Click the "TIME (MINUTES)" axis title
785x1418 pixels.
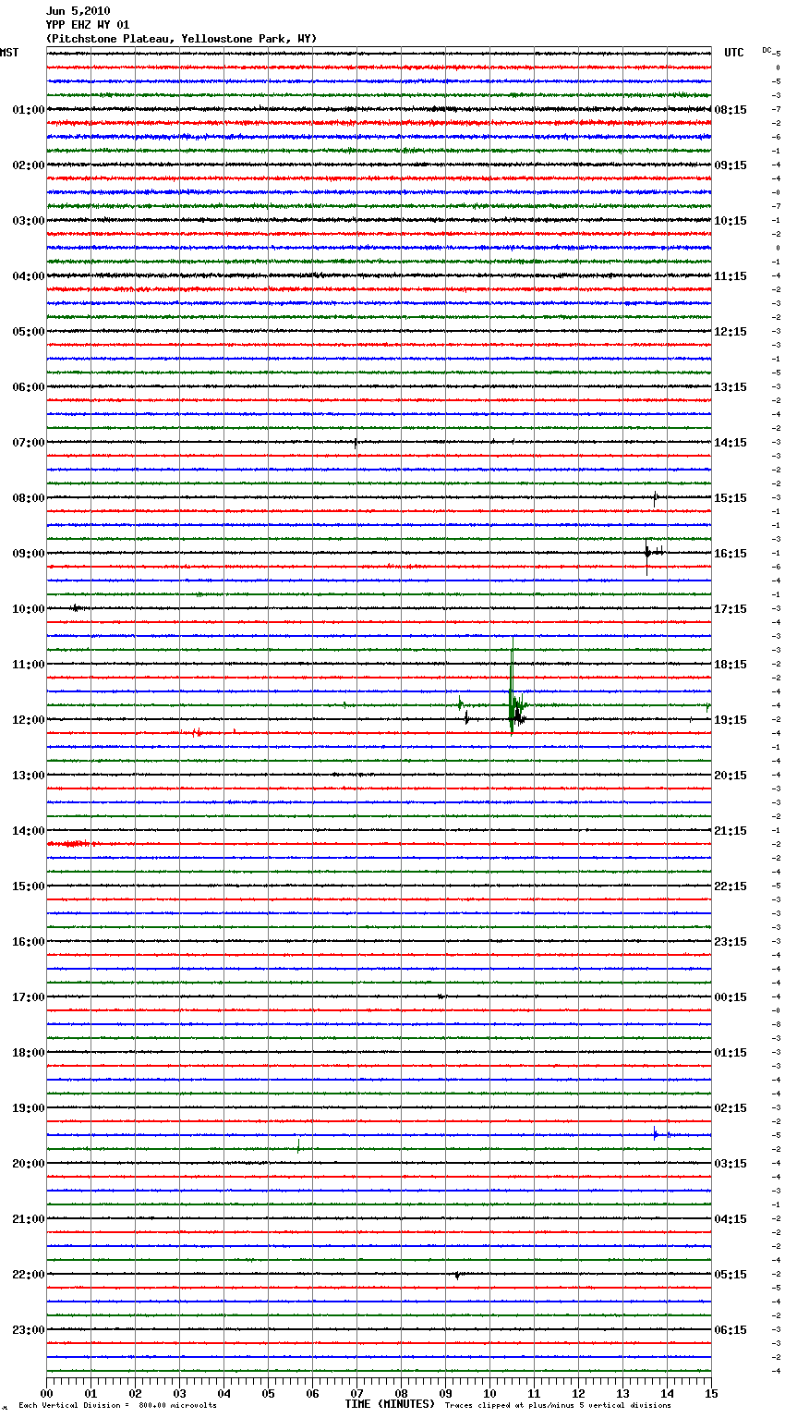pos(390,1404)
